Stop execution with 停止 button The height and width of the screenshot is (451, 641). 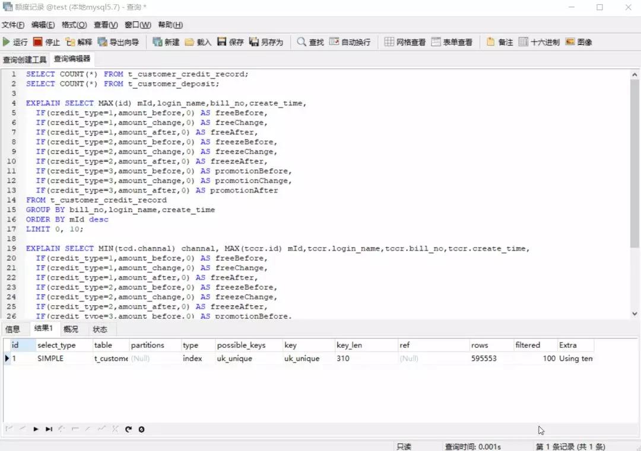click(46, 42)
